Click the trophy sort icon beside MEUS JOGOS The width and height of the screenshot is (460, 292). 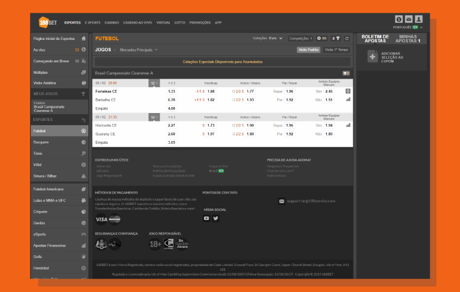point(84,94)
